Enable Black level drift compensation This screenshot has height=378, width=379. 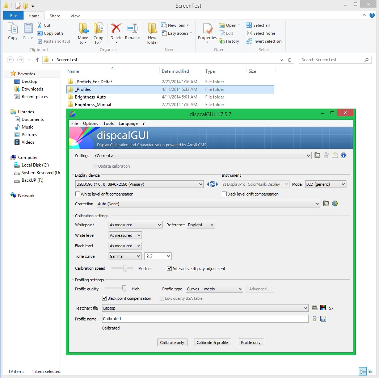pyautogui.click(x=224, y=194)
